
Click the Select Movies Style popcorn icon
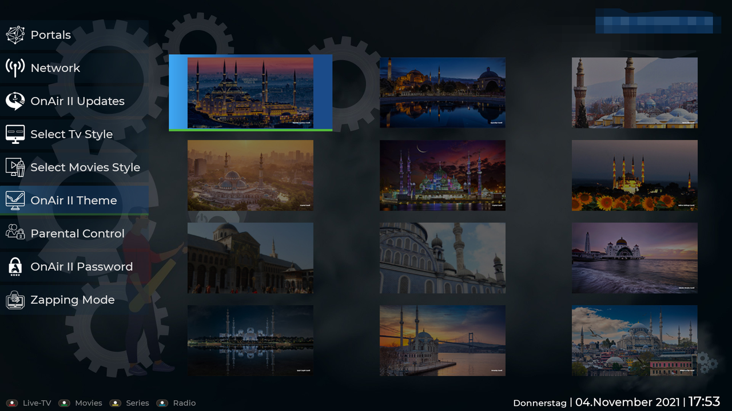[x=15, y=167]
